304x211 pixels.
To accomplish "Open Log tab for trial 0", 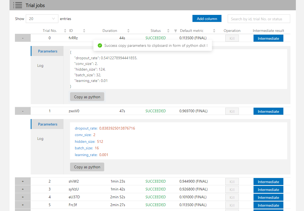I will pyautogui.click(x=40, y=65).
